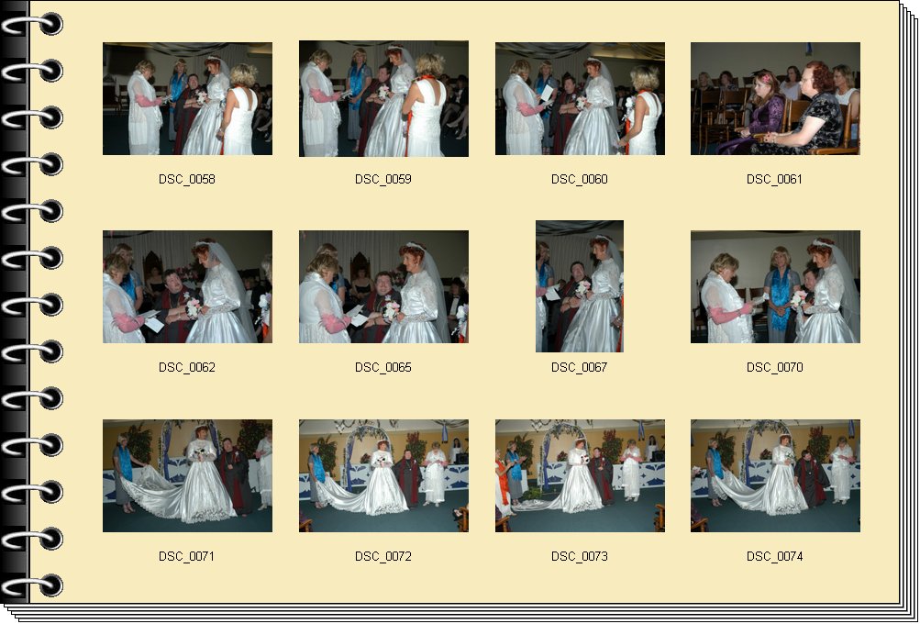Click the DSC_0067 caption label

(x=579, y=367)
